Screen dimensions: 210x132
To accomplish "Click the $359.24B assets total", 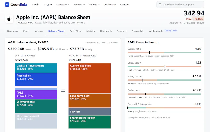I will [x=16, y=49].
